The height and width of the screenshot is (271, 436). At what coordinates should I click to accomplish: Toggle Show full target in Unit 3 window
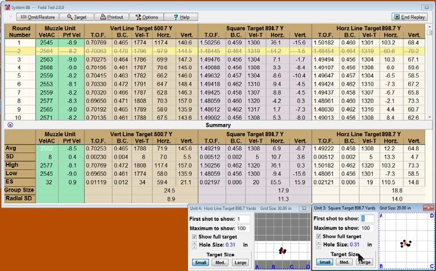[319, 236]
